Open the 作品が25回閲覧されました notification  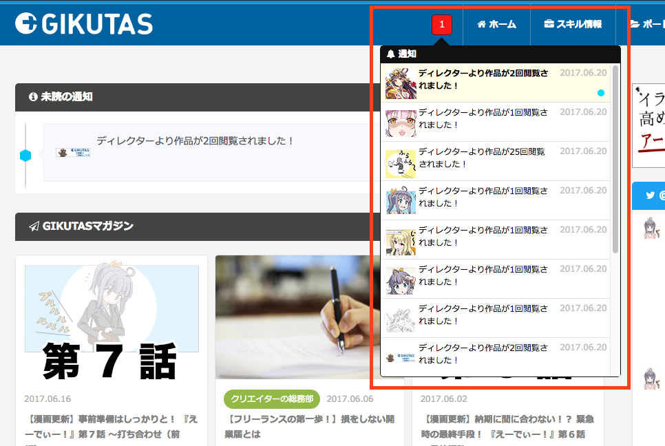495,160
